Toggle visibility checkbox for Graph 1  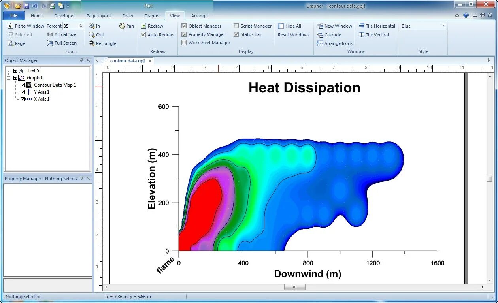[15, 78]
